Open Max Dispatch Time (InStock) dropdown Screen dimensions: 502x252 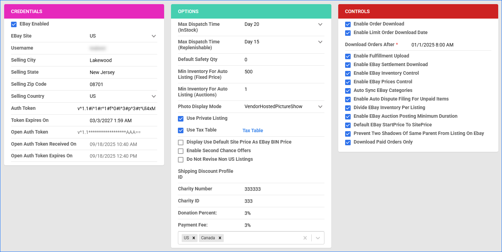[320, 24]
